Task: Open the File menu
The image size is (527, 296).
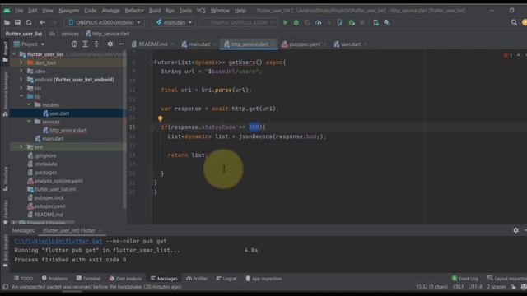Action: tap(19, 11)
